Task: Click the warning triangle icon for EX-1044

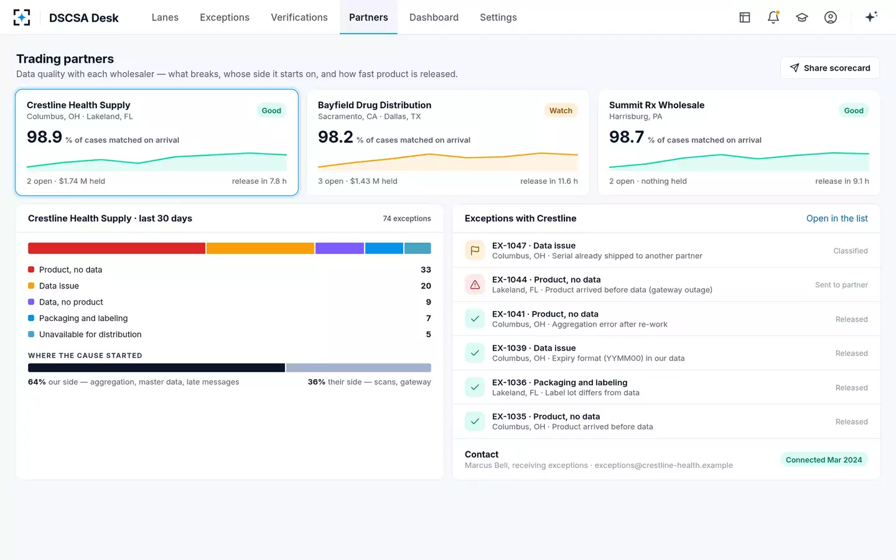Action: coord(475,284)
